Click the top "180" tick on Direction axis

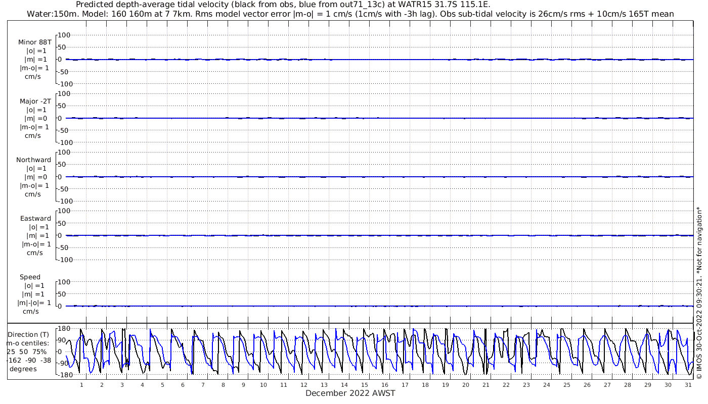click(63, 328)
